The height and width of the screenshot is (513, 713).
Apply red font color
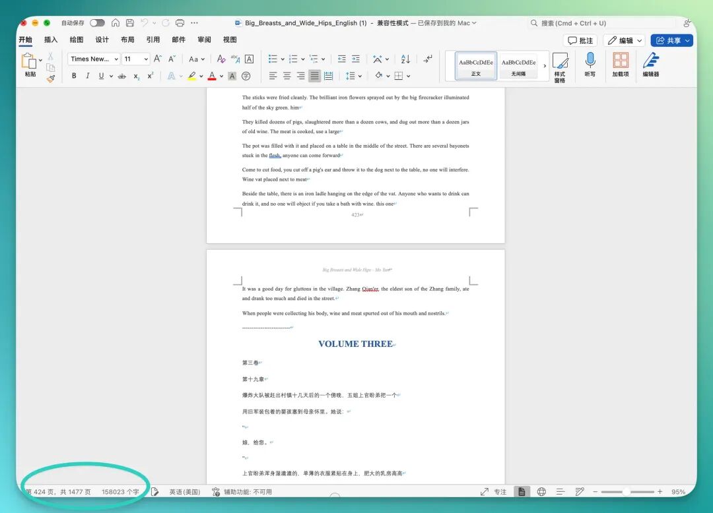tap(212, 76)
